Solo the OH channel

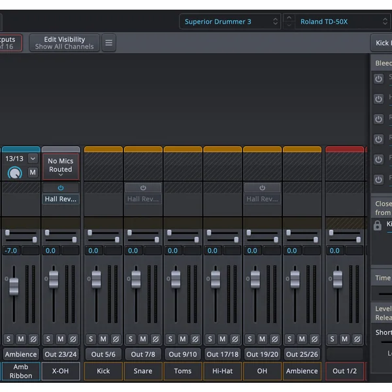pos(250,339)
